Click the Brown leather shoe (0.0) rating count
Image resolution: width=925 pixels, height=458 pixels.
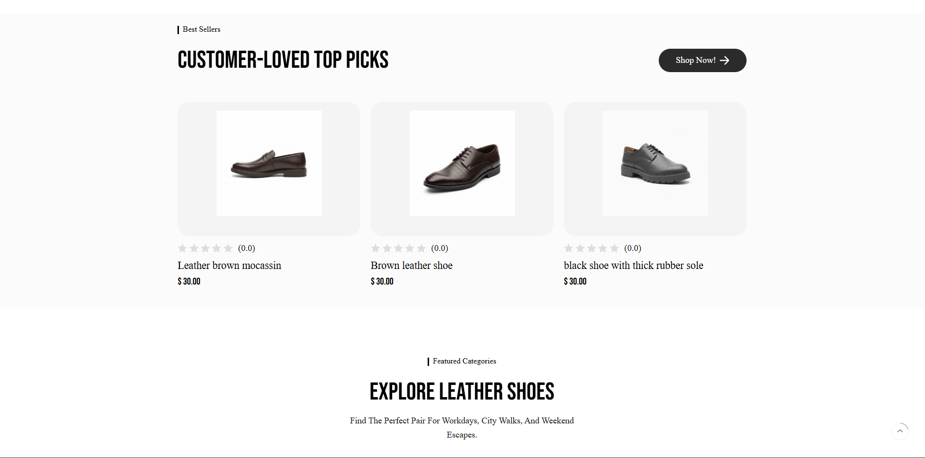click(439, 248)
